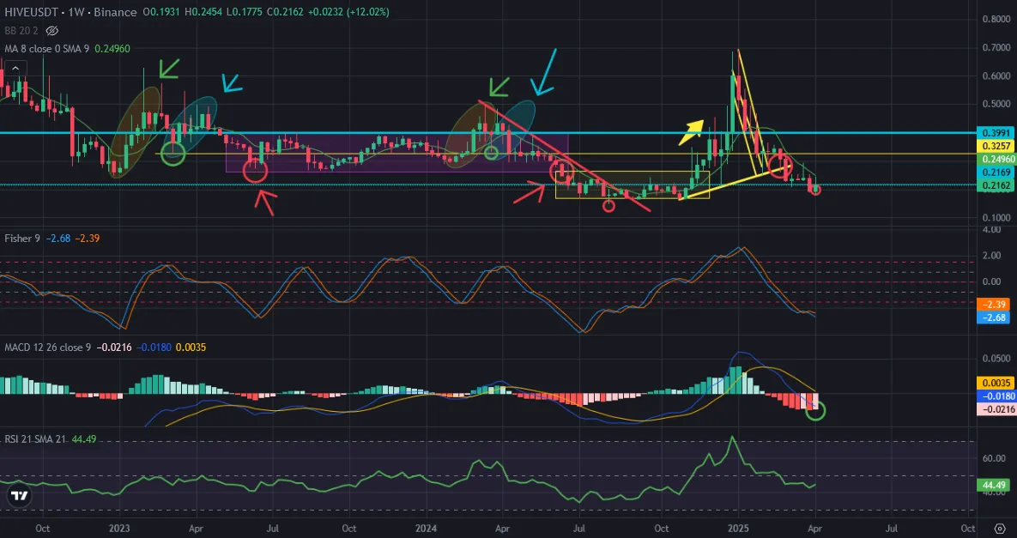The image size is (1017, 538).
Task: Open chart settings gear at bottom right
Action: pyautogui.click(x=1000, y=529)
